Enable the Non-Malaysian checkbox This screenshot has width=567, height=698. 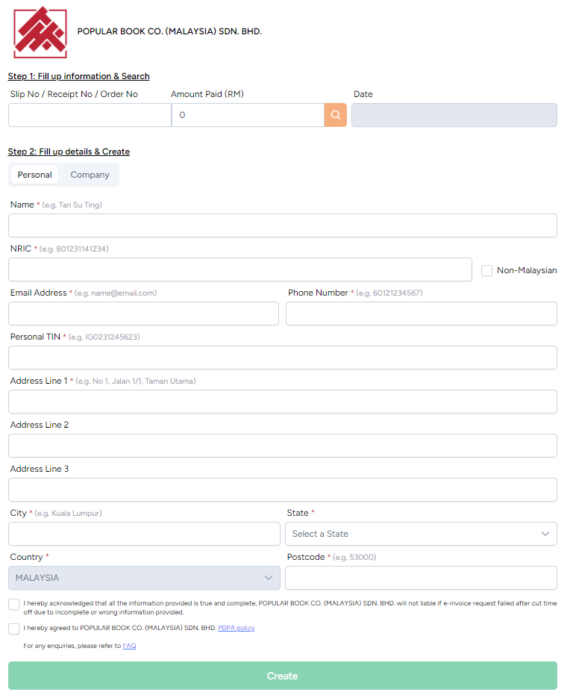point(486,270)
